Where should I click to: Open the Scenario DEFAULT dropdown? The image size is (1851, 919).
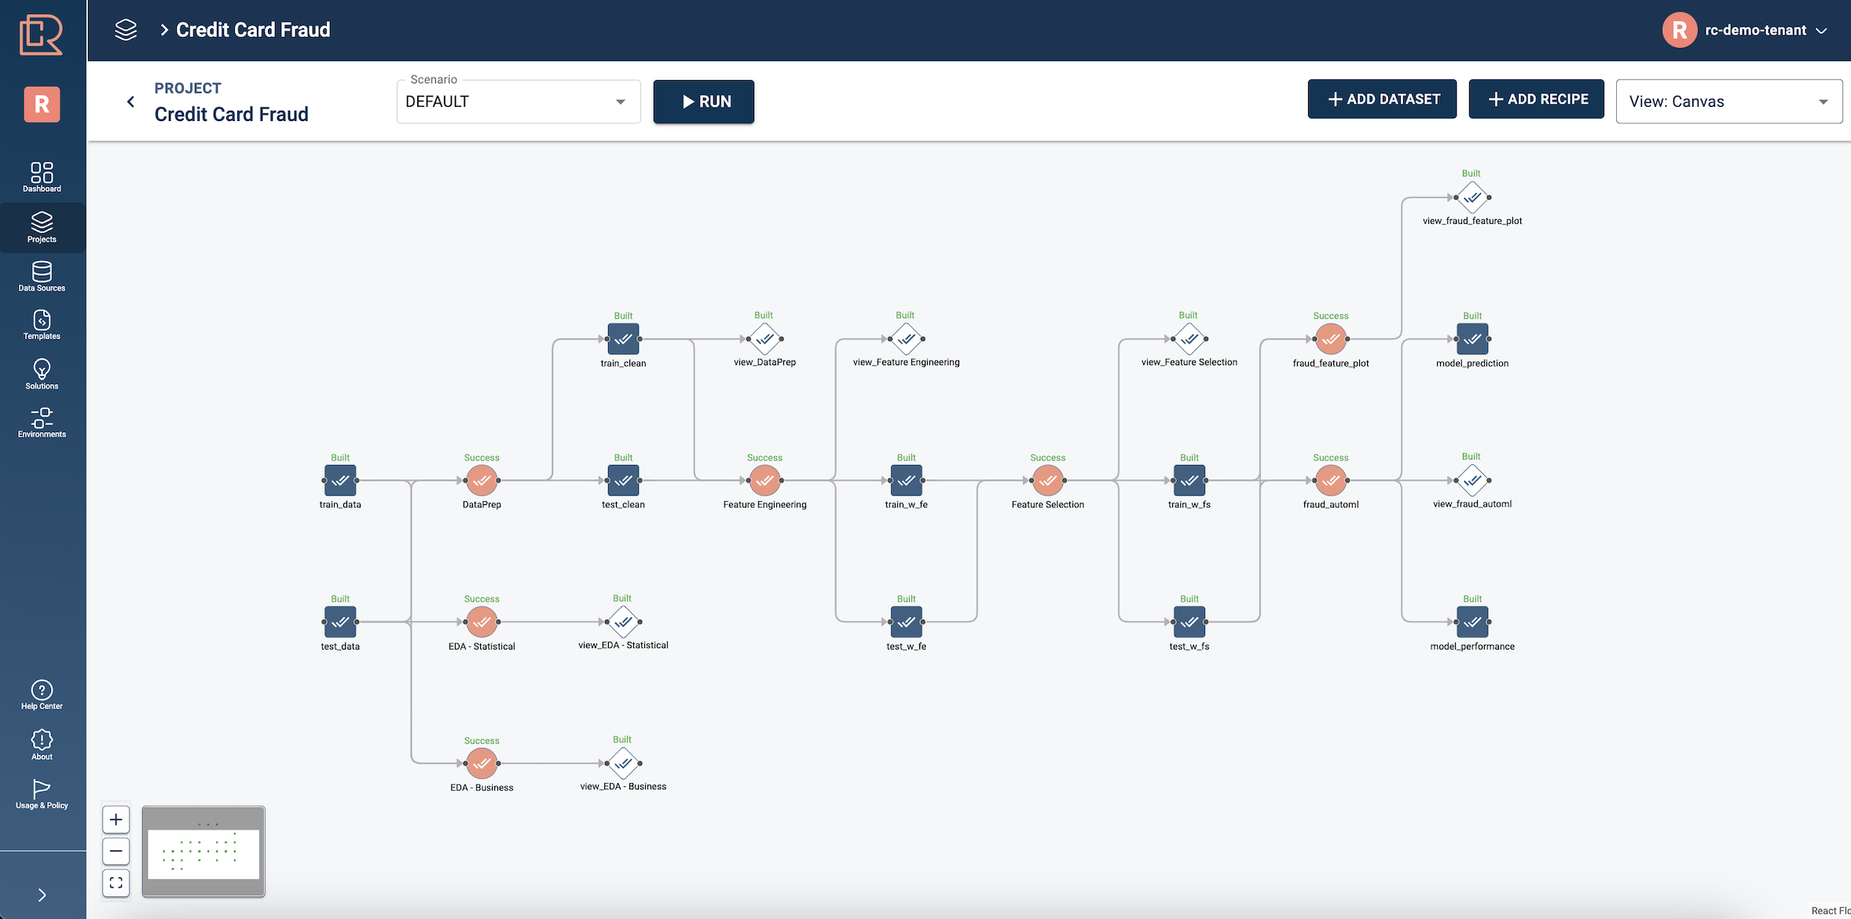[518, 102]
